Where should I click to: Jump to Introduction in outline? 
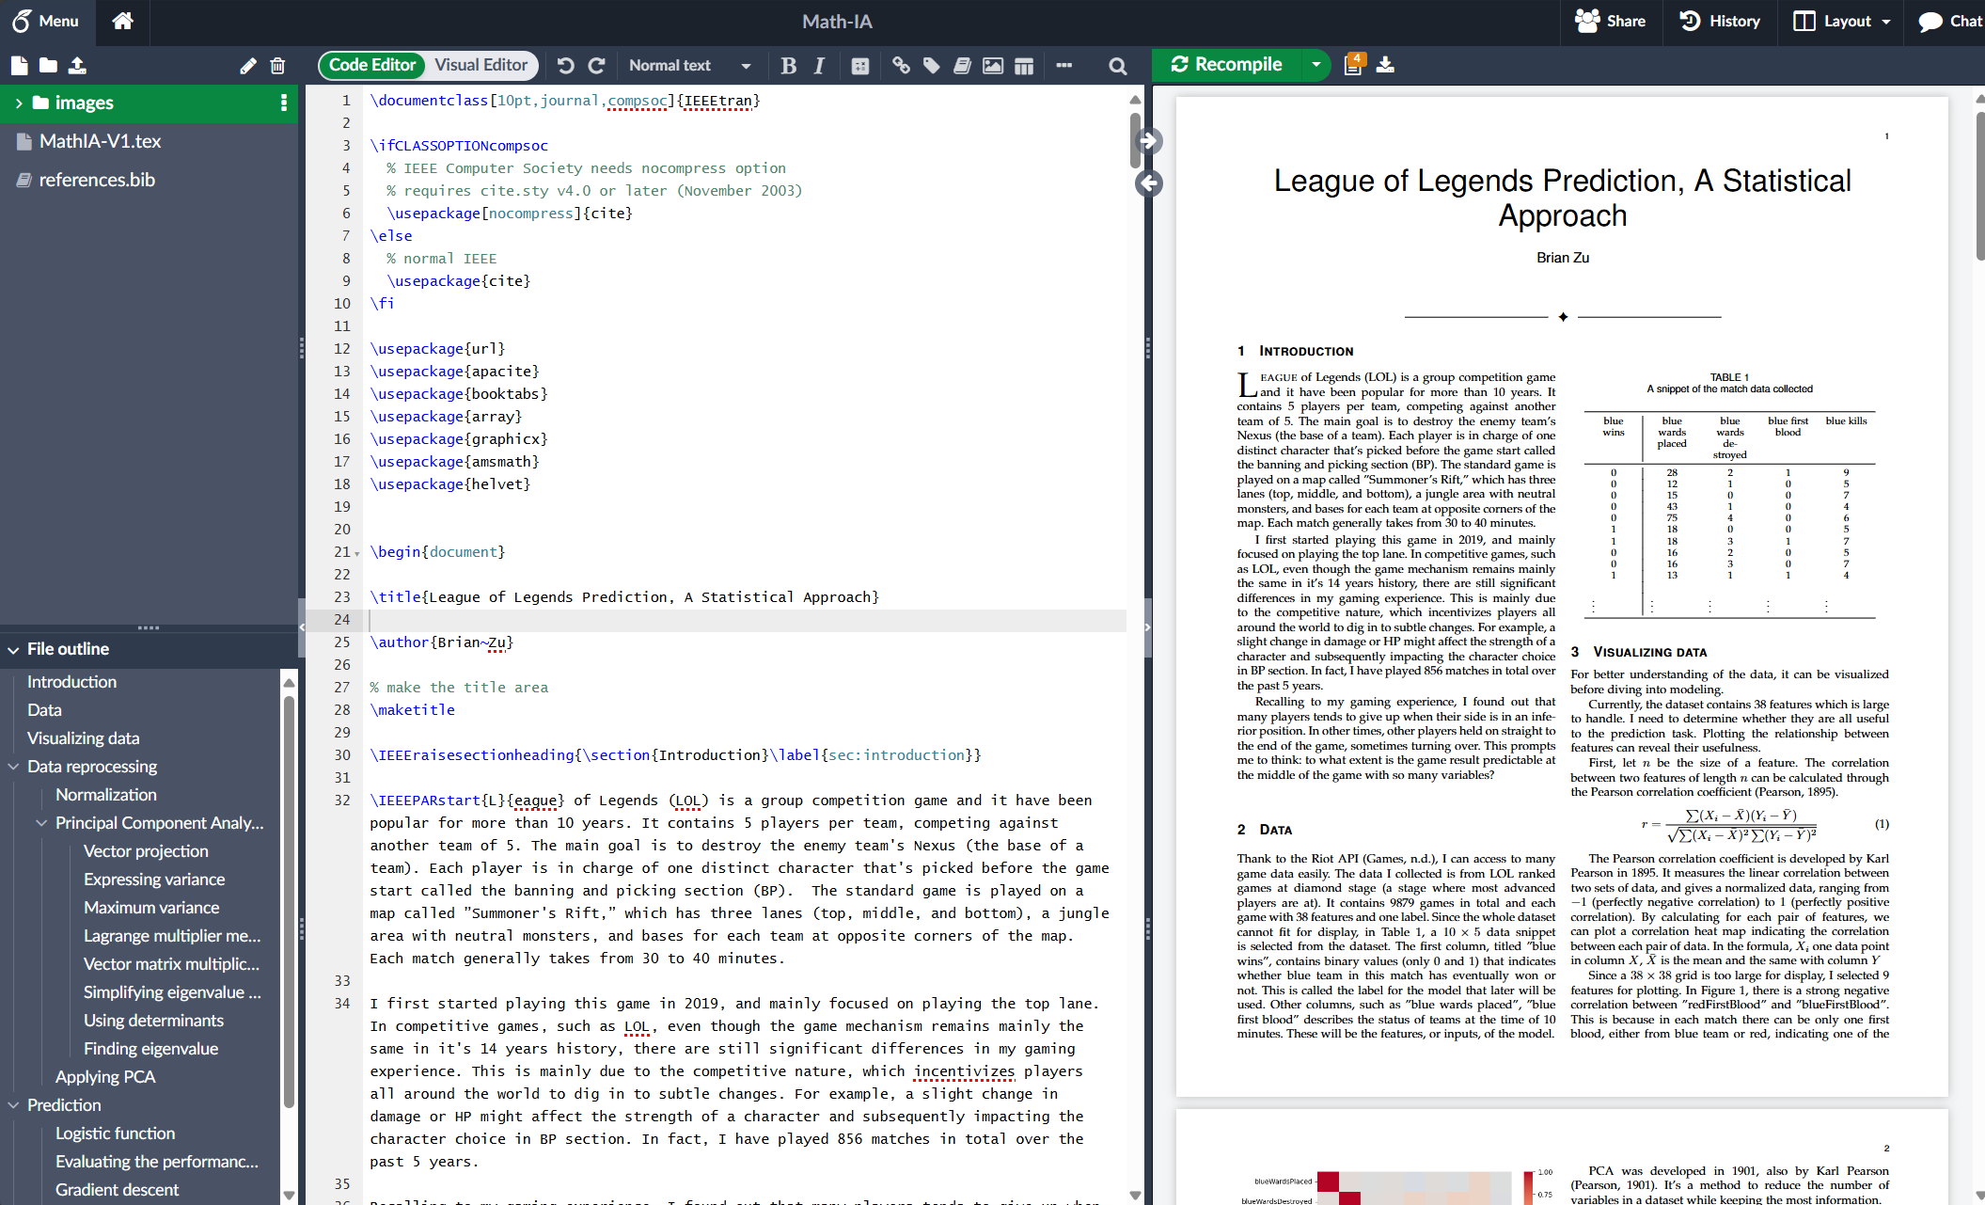[71, 682]
